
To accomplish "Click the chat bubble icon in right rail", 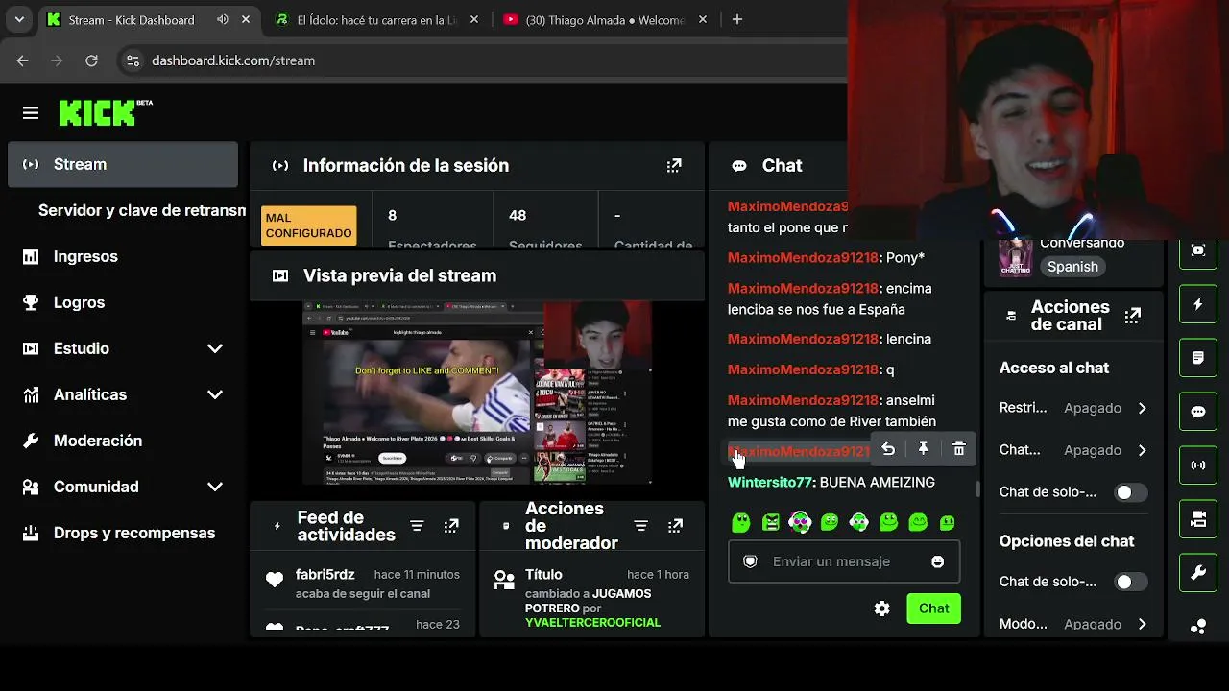I will point(1197,412).
